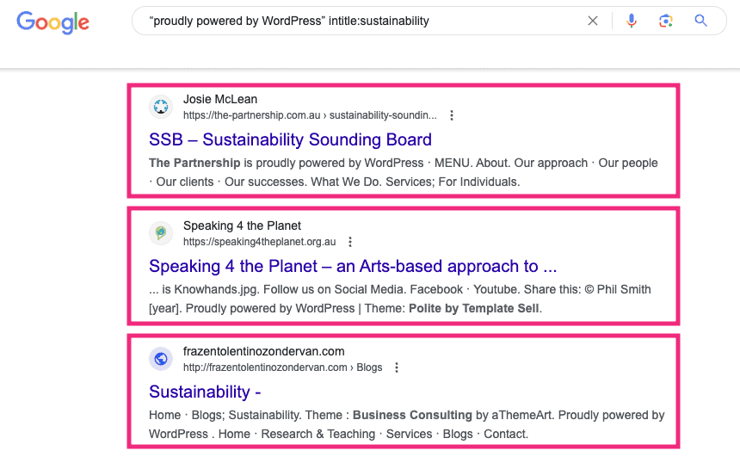The image size is (740, 457).
Task: Click the snippet starting "The Partnership is proudly powered"
Action: (x=404, y=172)
